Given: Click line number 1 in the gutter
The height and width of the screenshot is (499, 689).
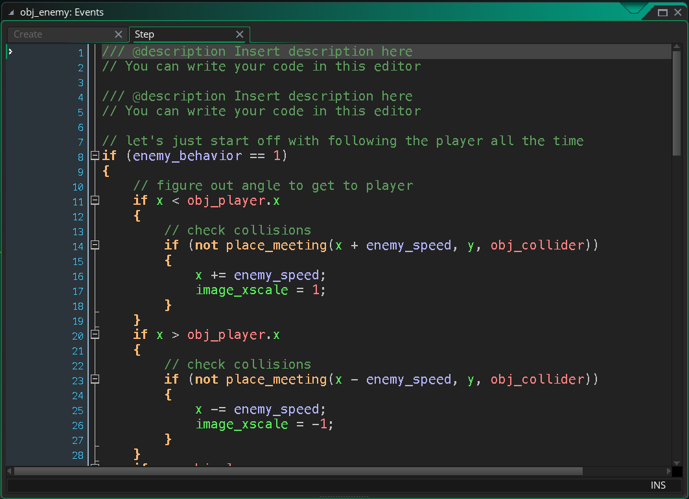Looking at the screenshot, I should tap(81, 52).
